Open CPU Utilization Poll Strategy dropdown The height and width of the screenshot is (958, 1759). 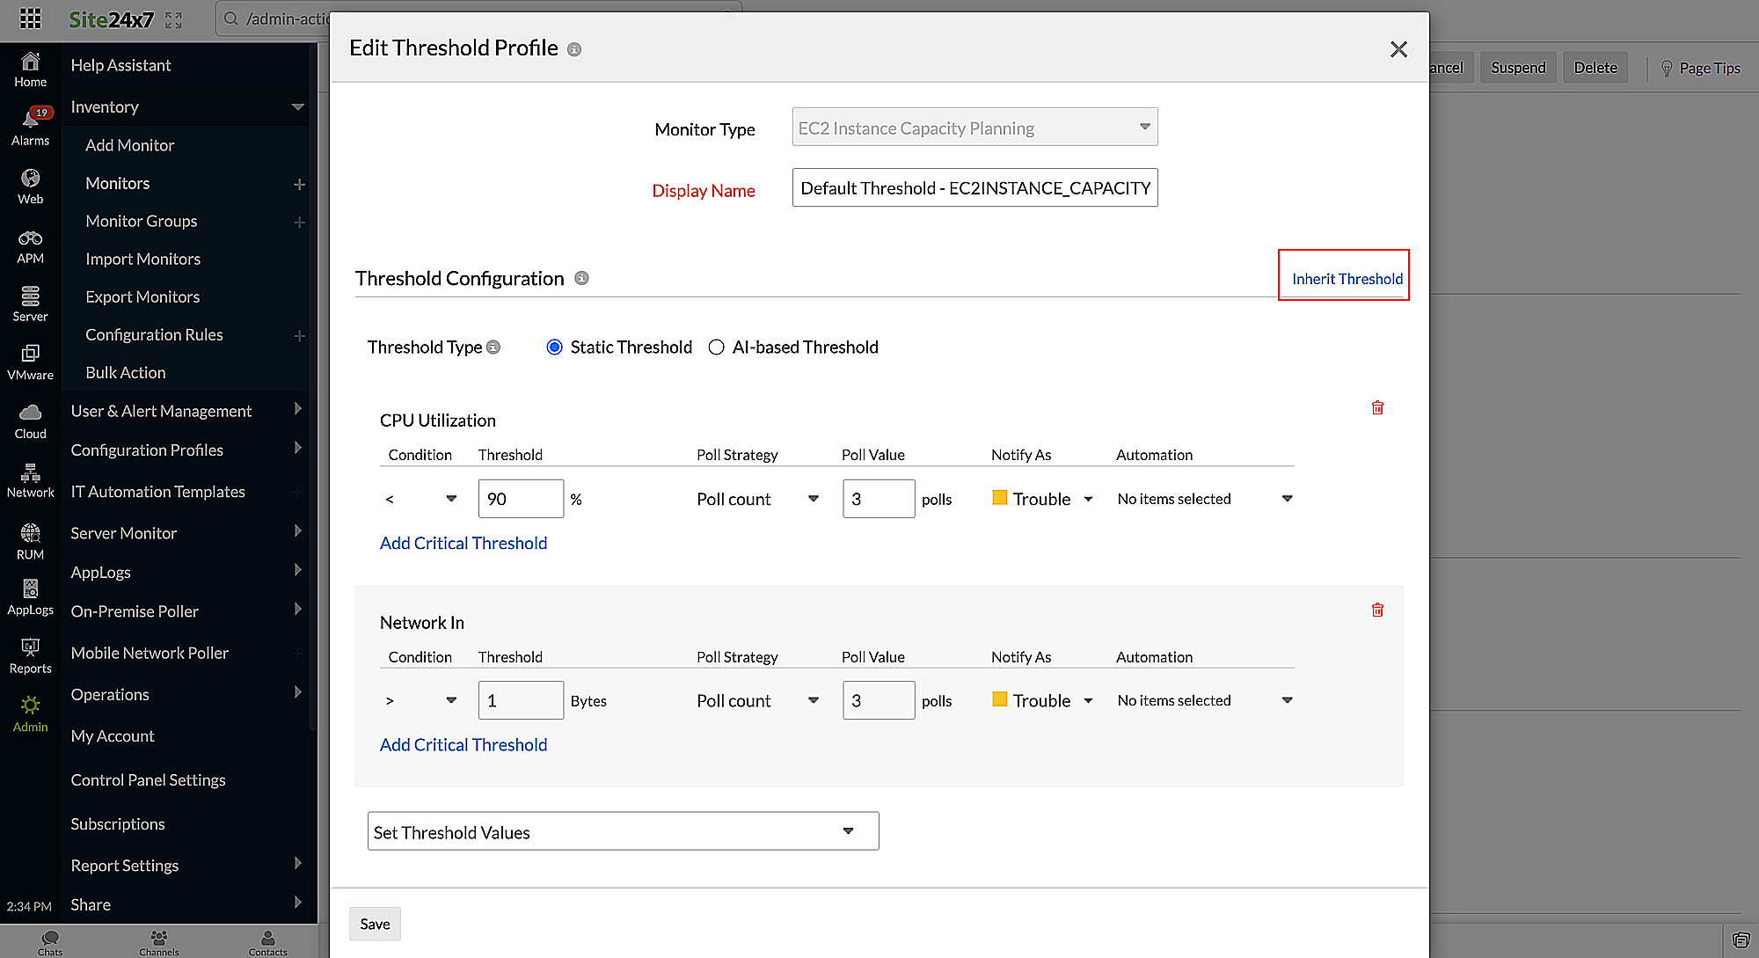pos(757,499)
